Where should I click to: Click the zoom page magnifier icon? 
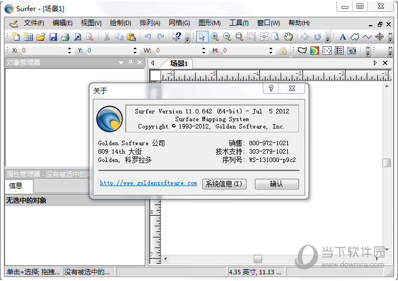click(x=276, y=37)
